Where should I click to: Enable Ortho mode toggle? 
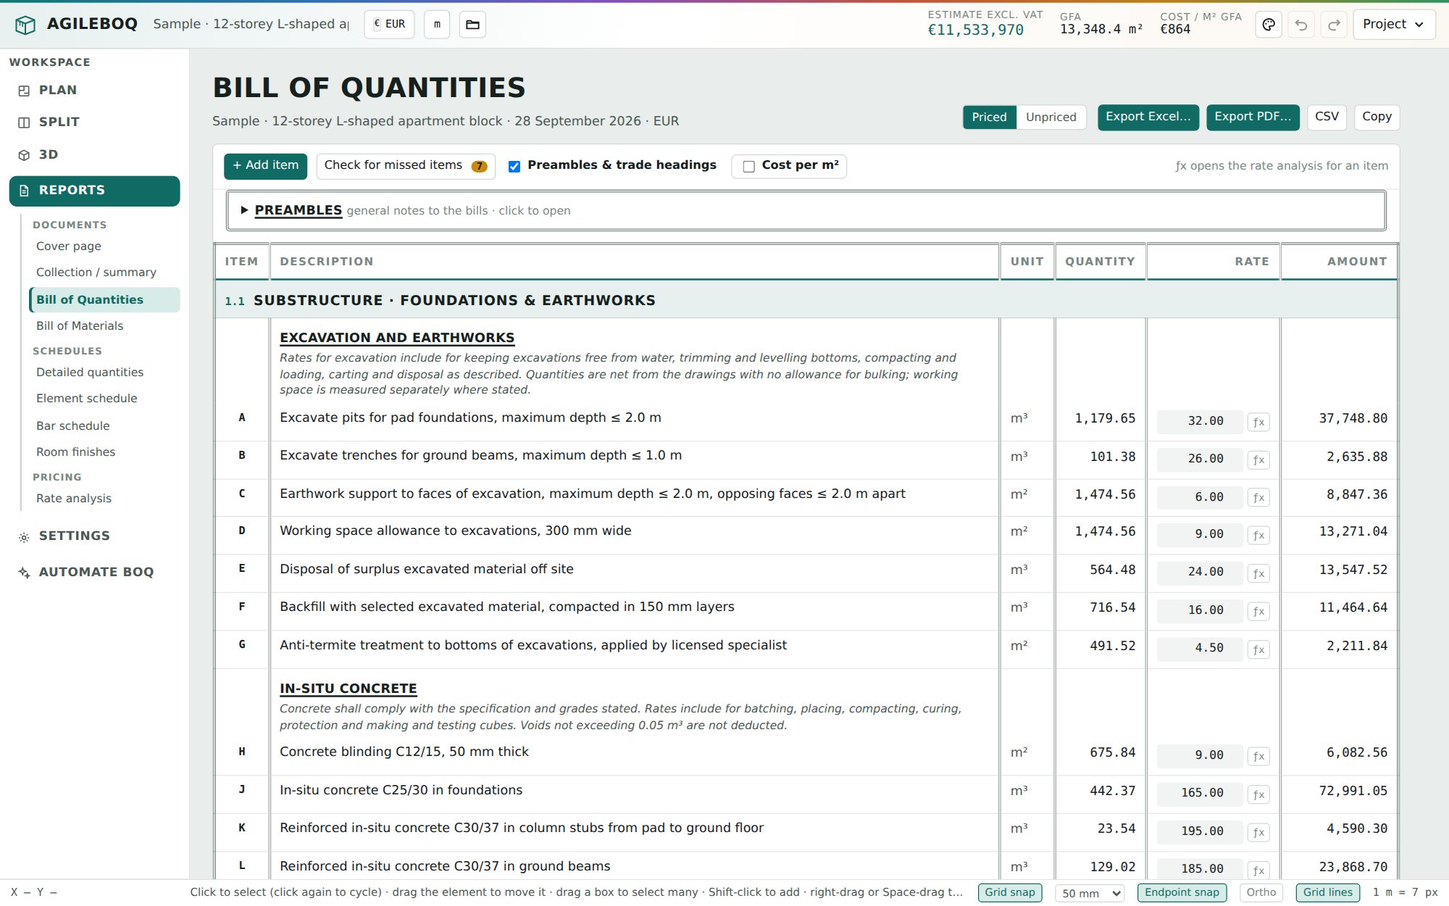point(1261,892)
